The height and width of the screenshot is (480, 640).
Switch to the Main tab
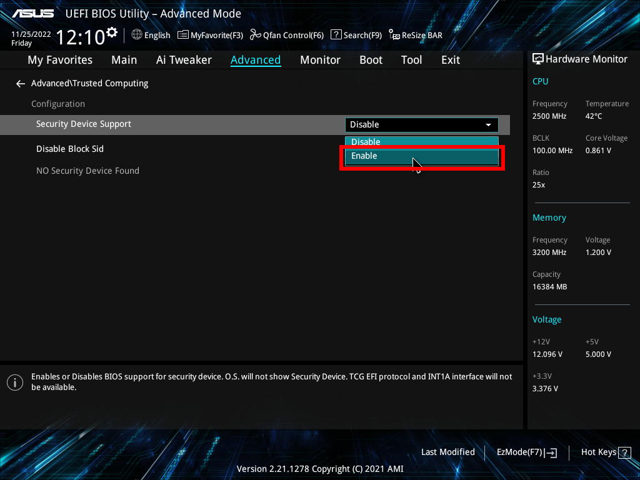[x=124, y=60]
